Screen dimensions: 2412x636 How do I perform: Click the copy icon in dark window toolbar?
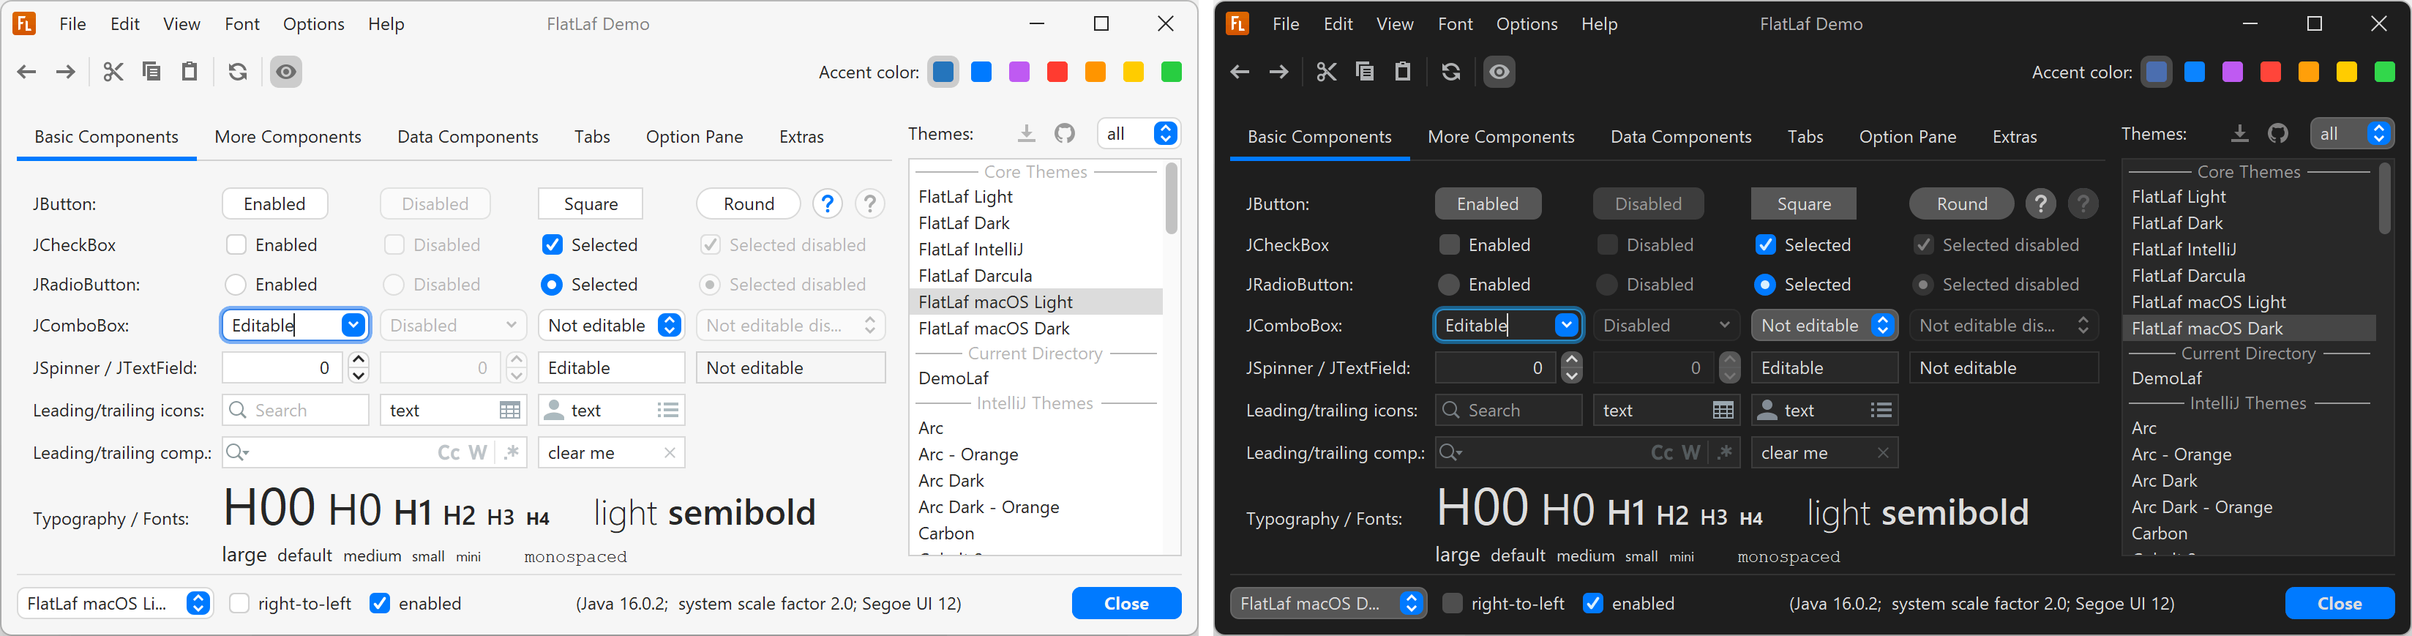[1364, 72]
